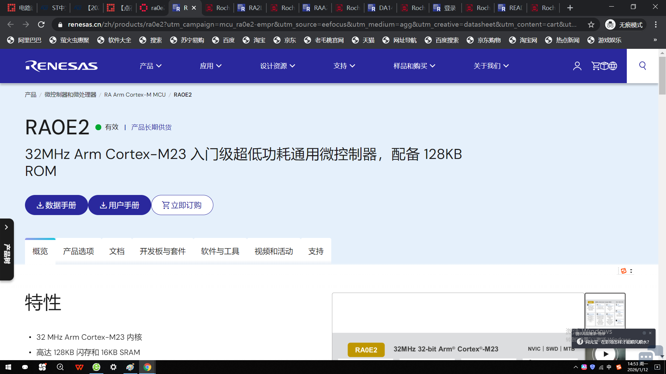Show more bookmarks with the overflow chevron
Screen dimensions: 666x374
click(655, 40)
